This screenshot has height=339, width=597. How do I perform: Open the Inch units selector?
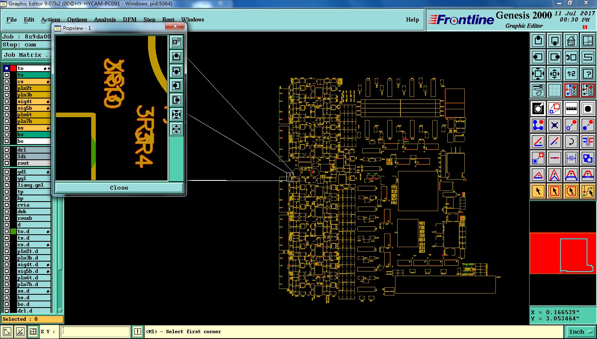point(580,332)
